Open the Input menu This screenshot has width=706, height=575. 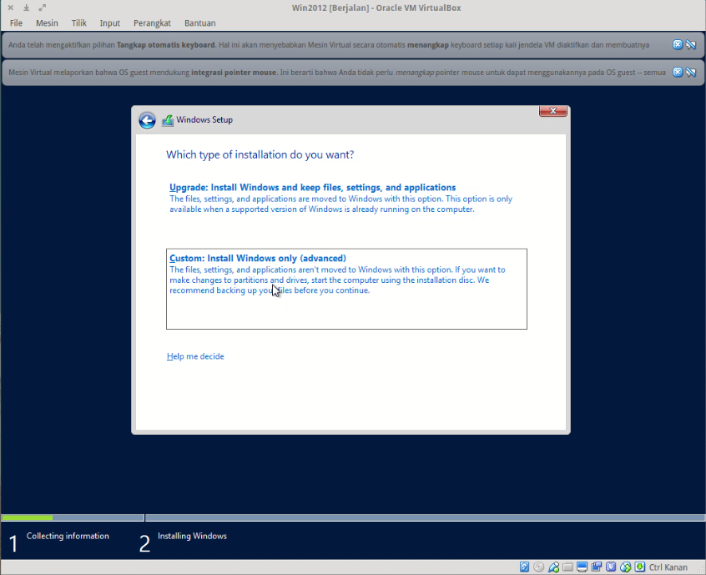coord(109,23)
